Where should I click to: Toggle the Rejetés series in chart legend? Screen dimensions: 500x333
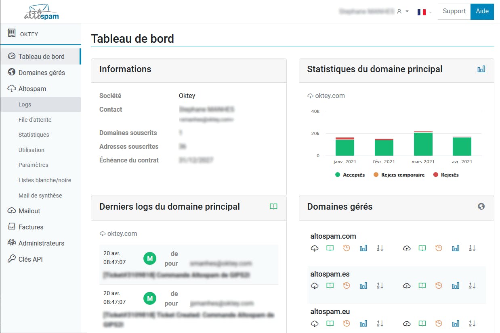446,175
